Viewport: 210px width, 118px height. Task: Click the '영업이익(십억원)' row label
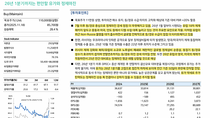(x=79, y=92)
